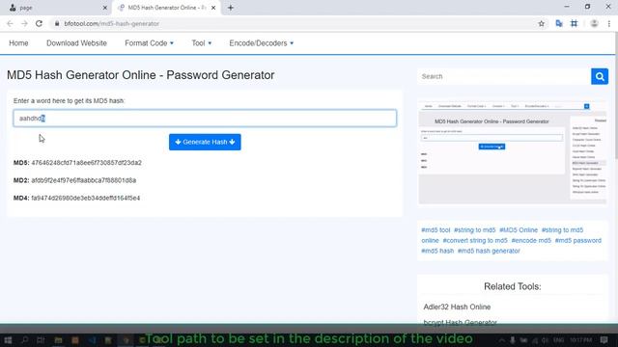Open the grid-shaped extension icon

click(575, 23)
